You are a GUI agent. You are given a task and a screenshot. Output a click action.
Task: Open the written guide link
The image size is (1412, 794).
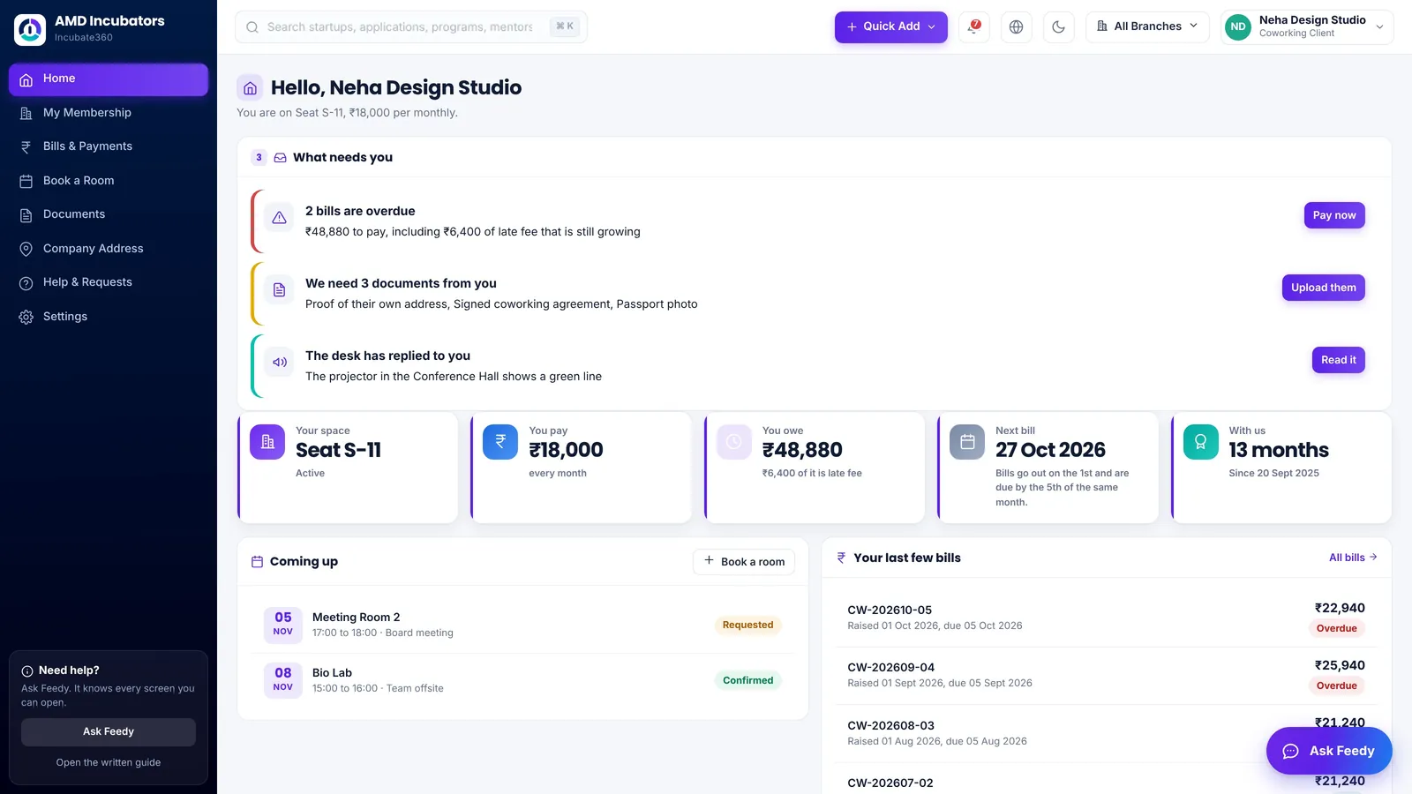pyautogui.click(x=109, y=762)
